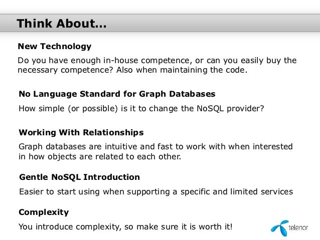Screen dimensions: 320x240
Task: Click the word 'Databases' in bold heading
Action: 192,94
